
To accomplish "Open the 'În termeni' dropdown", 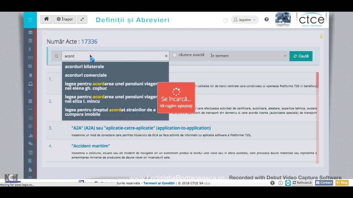I will pyautogui.click(x=248, y=56).
